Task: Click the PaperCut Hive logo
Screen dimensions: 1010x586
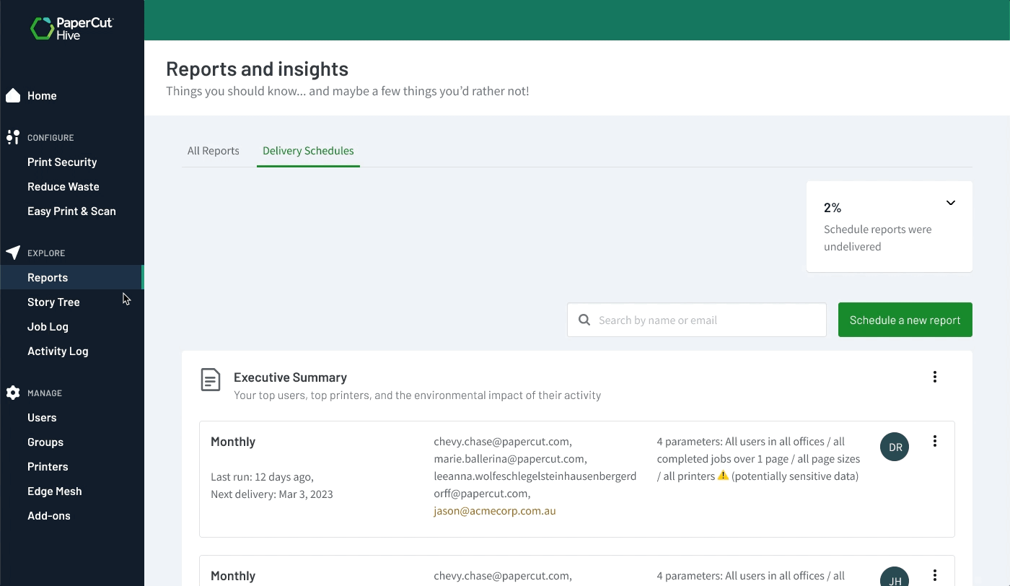Action: [x=71, y=26]
